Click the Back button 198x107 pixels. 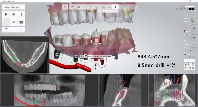(x=6, y=29)
